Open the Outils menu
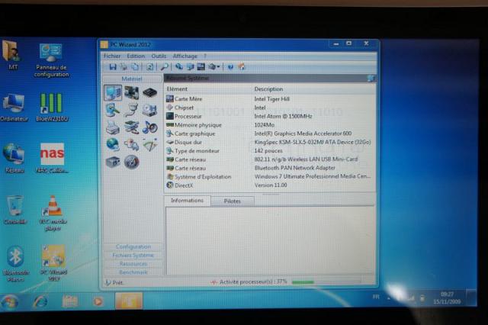 click(x=159, y=56)
